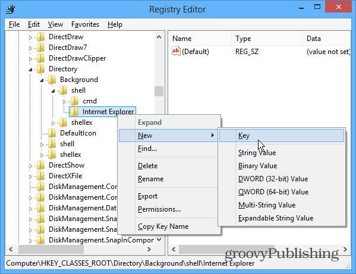356x274 pixels.
Task: Expand the DirectShow key
Action: [30, 166]
